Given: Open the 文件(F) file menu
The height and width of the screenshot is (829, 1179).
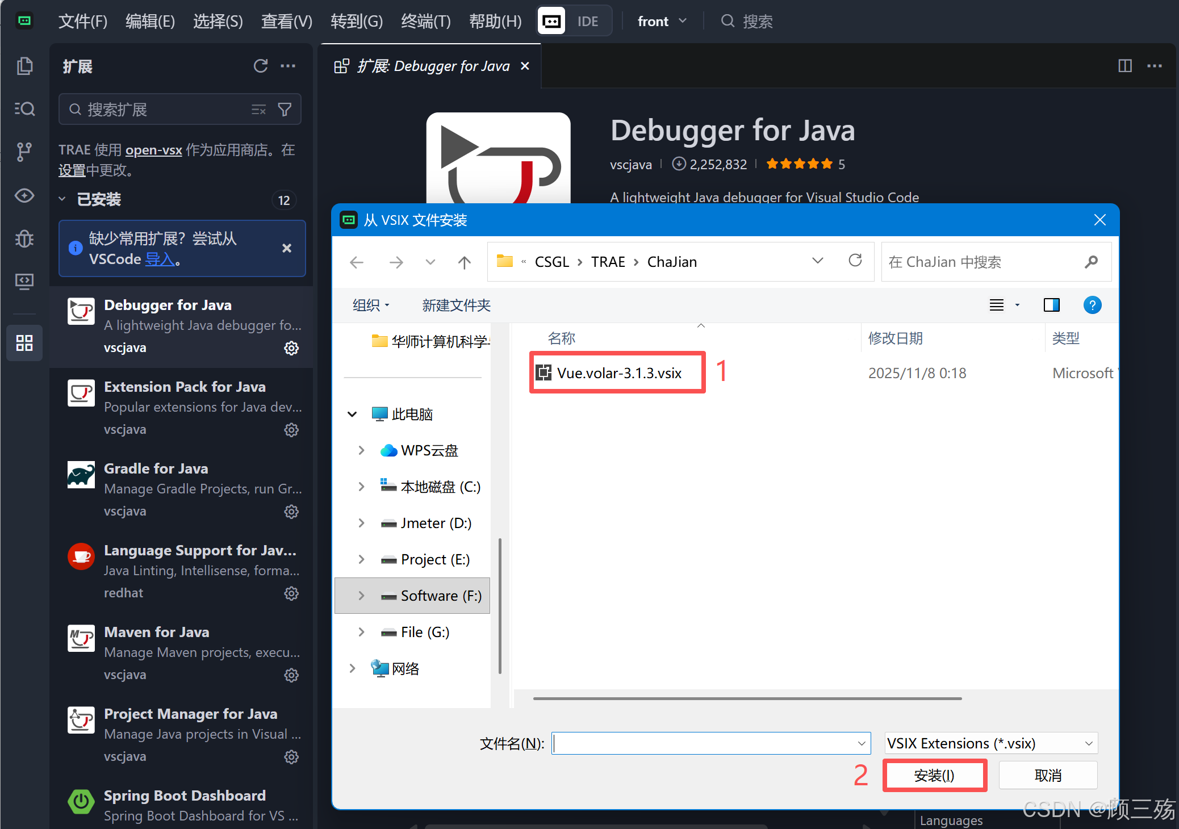Looking at the screenshot, I should click(x=82, y=22).
